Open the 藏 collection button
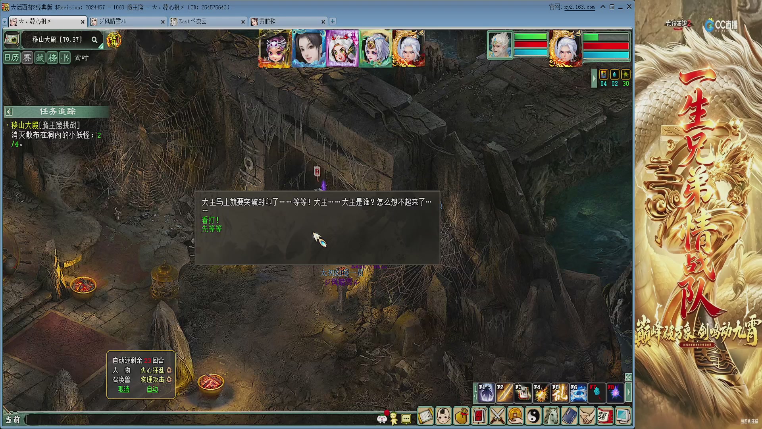 click(x=40, y=58)
